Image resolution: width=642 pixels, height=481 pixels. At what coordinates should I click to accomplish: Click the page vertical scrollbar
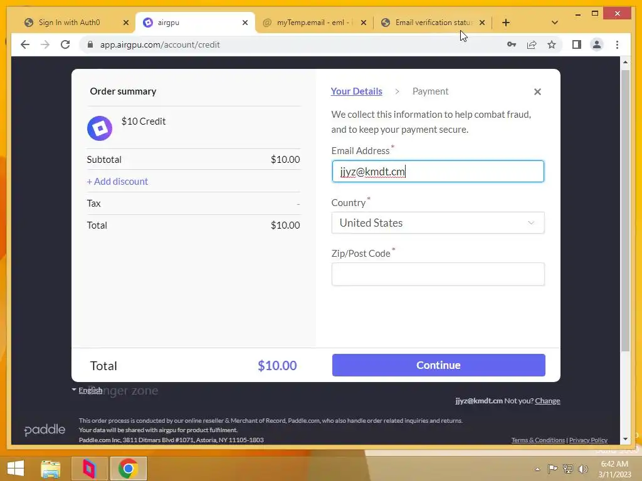pyautogui.click(x=625, y=210)
